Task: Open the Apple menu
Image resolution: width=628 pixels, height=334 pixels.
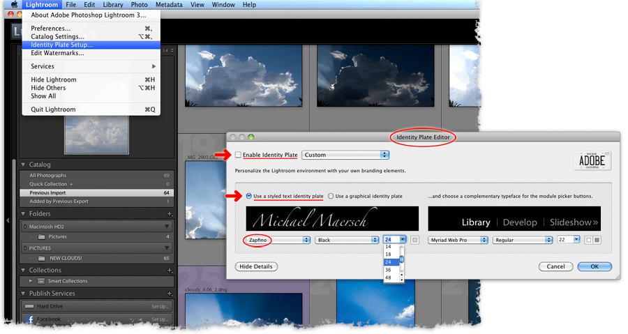Action: tap(15, 5)
